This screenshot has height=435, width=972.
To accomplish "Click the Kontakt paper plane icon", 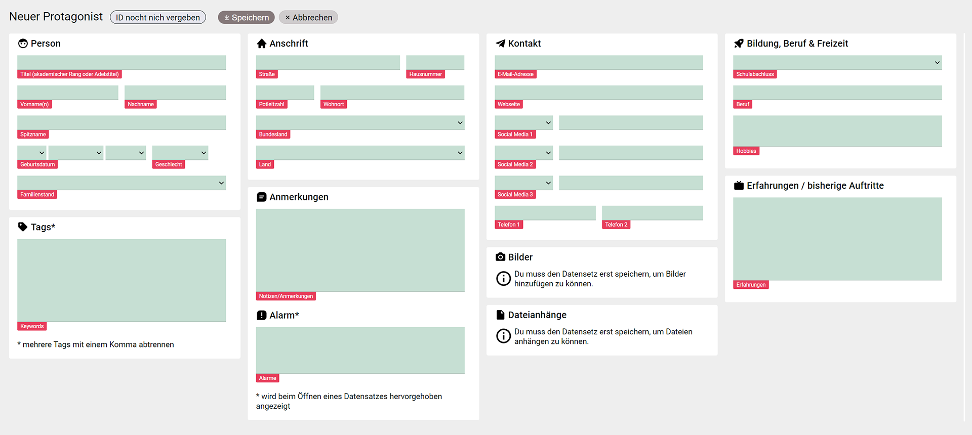I will click(500, 43).
